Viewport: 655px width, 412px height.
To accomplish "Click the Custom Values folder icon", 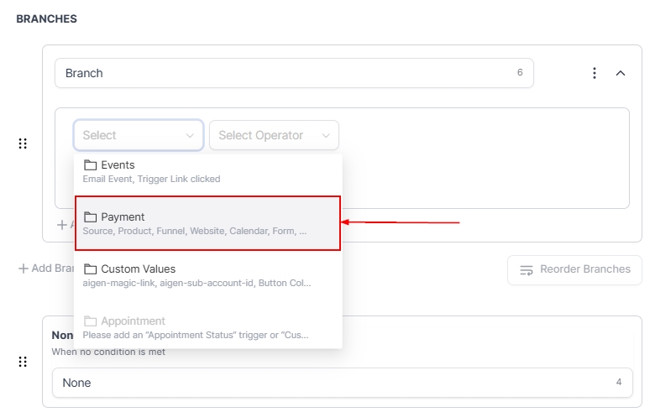I will coord(91,269).
